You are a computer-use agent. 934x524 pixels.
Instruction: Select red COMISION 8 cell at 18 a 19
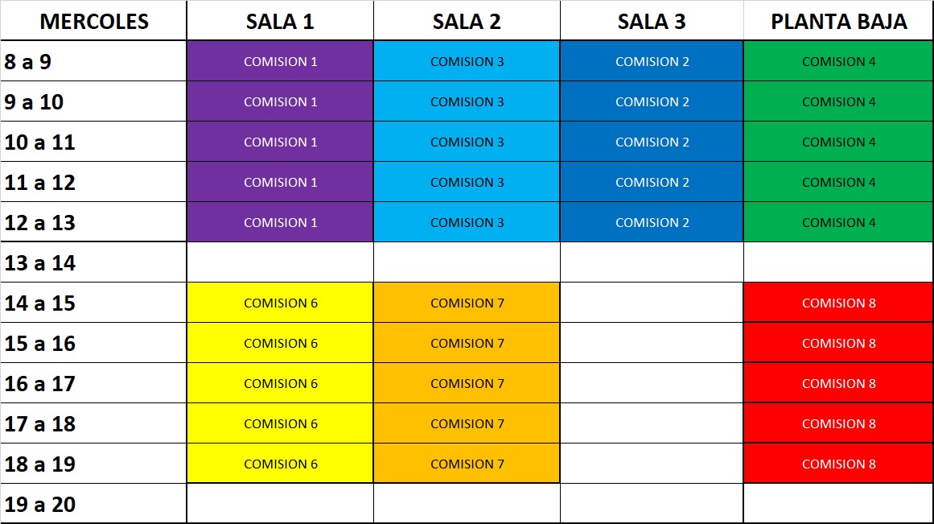(x=838, y=464)
